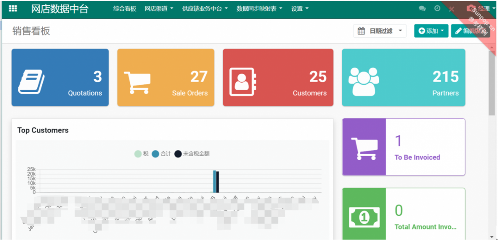Open the 日期过滤 date filter
The image size is (498, 240).
point(379,31)
